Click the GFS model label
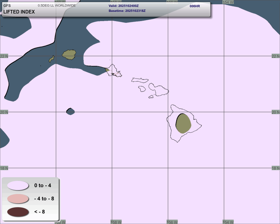 pos(7,6)
